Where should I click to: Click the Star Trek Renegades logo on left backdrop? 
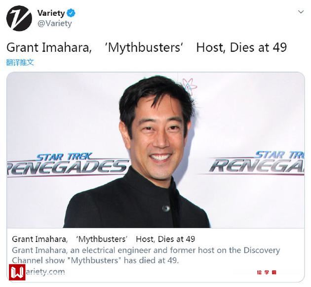click(67, 165)
